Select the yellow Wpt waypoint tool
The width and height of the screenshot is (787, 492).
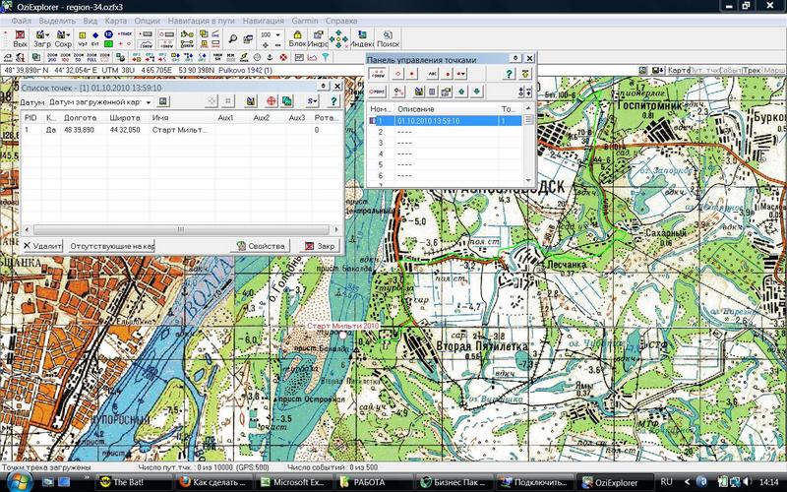point(83,35)
